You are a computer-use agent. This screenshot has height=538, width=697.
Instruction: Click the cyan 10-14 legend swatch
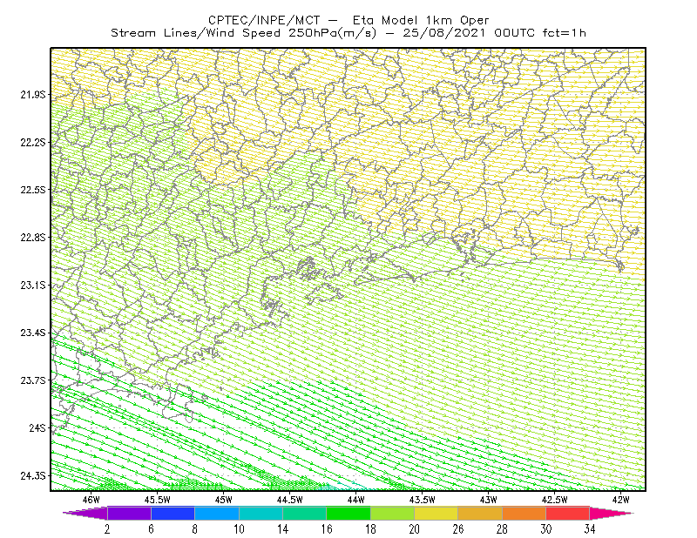261,513
